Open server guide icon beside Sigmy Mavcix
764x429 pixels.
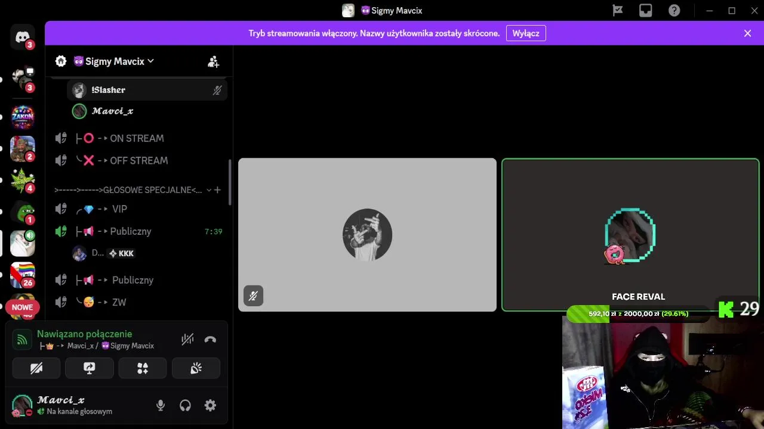pos(61,61)
